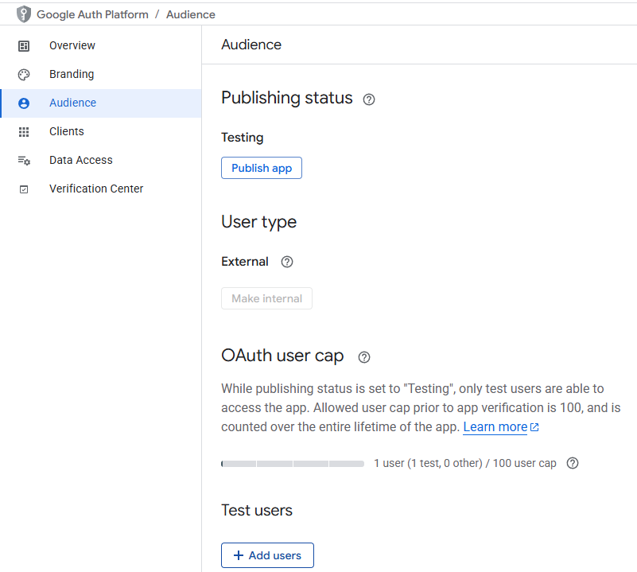
Task: Click the Make internal button
Action: [267, 298]
